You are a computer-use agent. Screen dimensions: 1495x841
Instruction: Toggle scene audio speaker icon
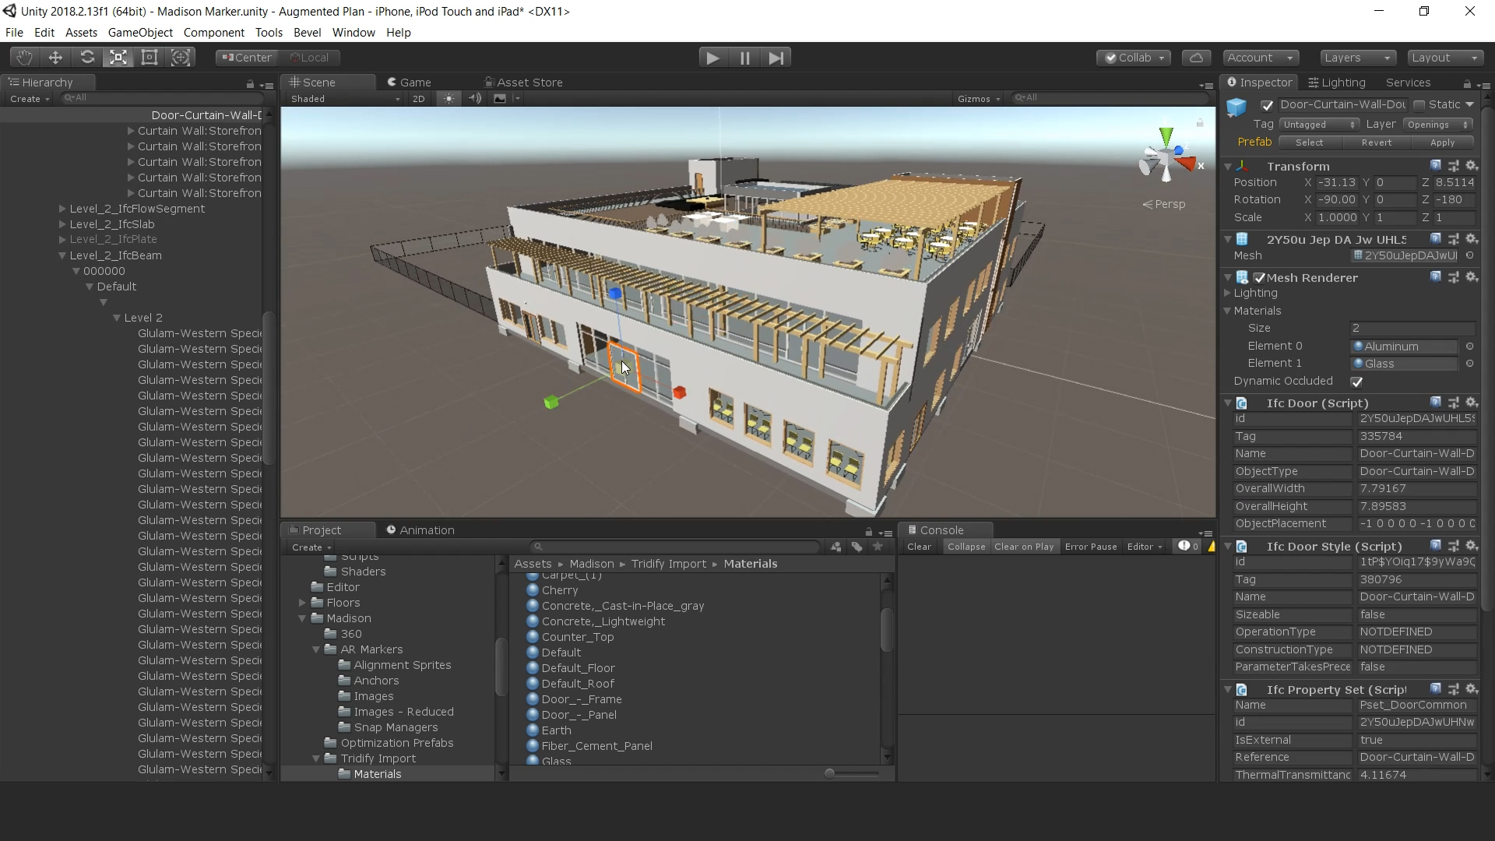click(474, 99)
